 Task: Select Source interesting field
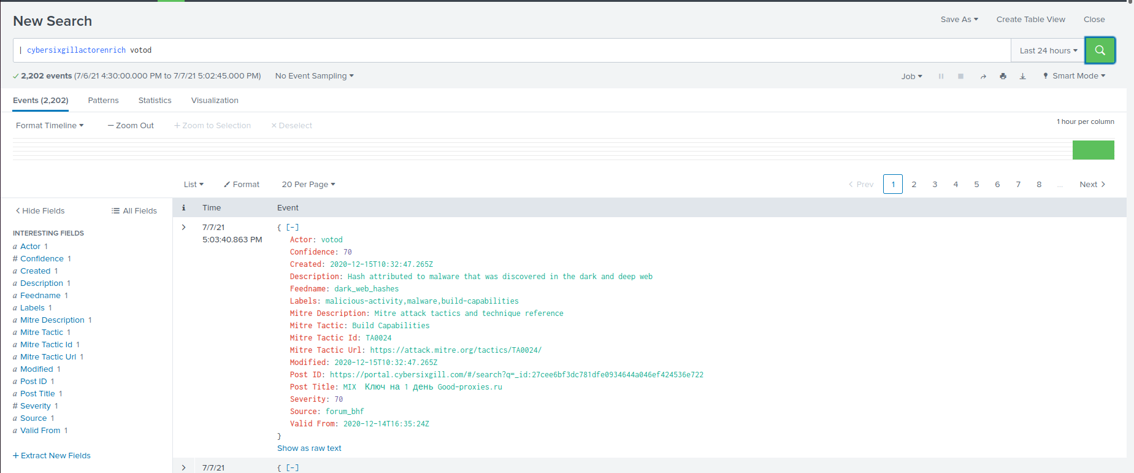click(33, 418)
